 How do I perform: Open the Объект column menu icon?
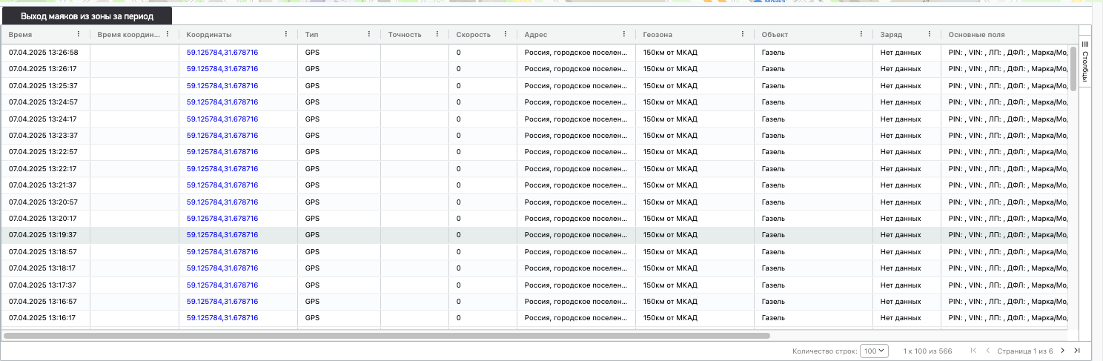coord(861,34)
